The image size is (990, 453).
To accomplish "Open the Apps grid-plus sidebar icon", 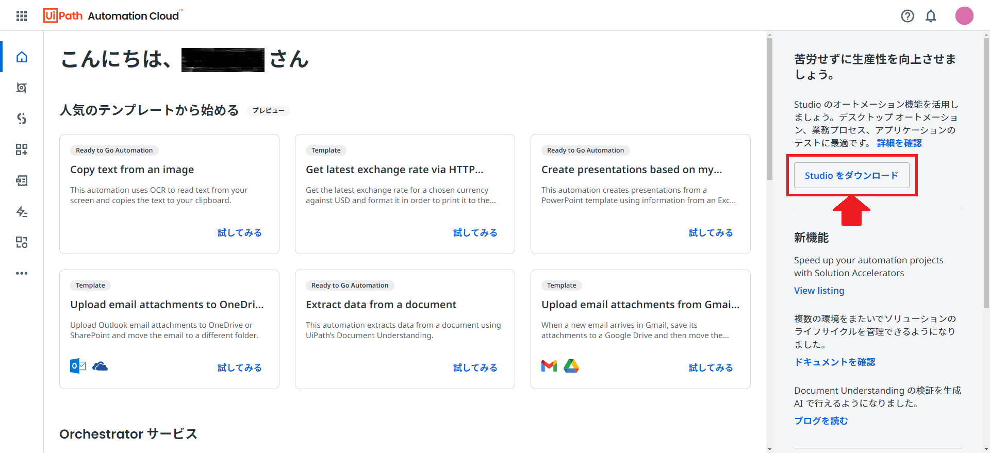I will [x=22, y=149].
